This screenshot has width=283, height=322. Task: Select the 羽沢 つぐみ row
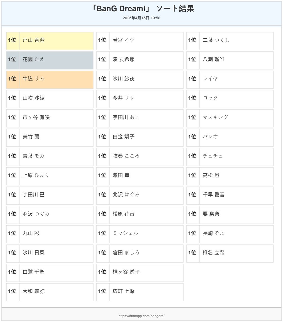pos(50,215)
